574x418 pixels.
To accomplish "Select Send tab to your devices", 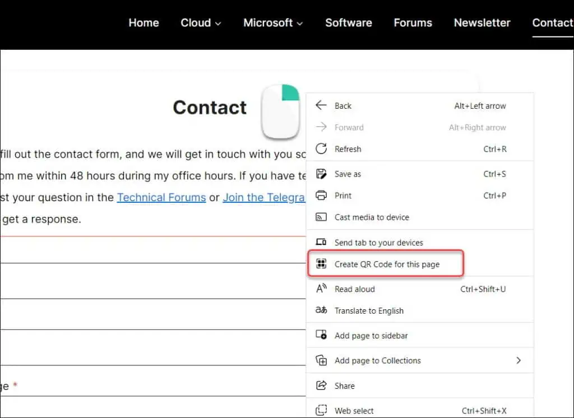I will click(x=419, y=242).
